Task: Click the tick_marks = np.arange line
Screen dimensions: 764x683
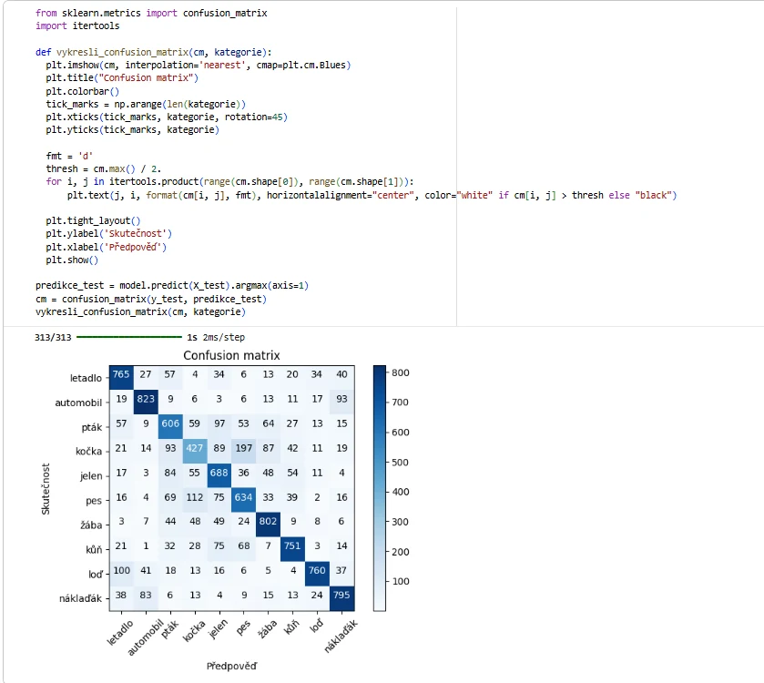Action: click(146, 104)
